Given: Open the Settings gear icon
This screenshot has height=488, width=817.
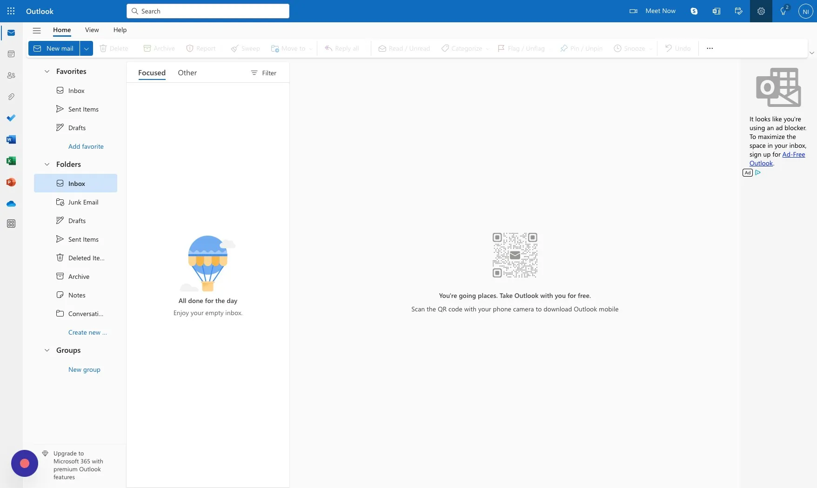Looking at the screenshot, I should (x=761, y=11).
